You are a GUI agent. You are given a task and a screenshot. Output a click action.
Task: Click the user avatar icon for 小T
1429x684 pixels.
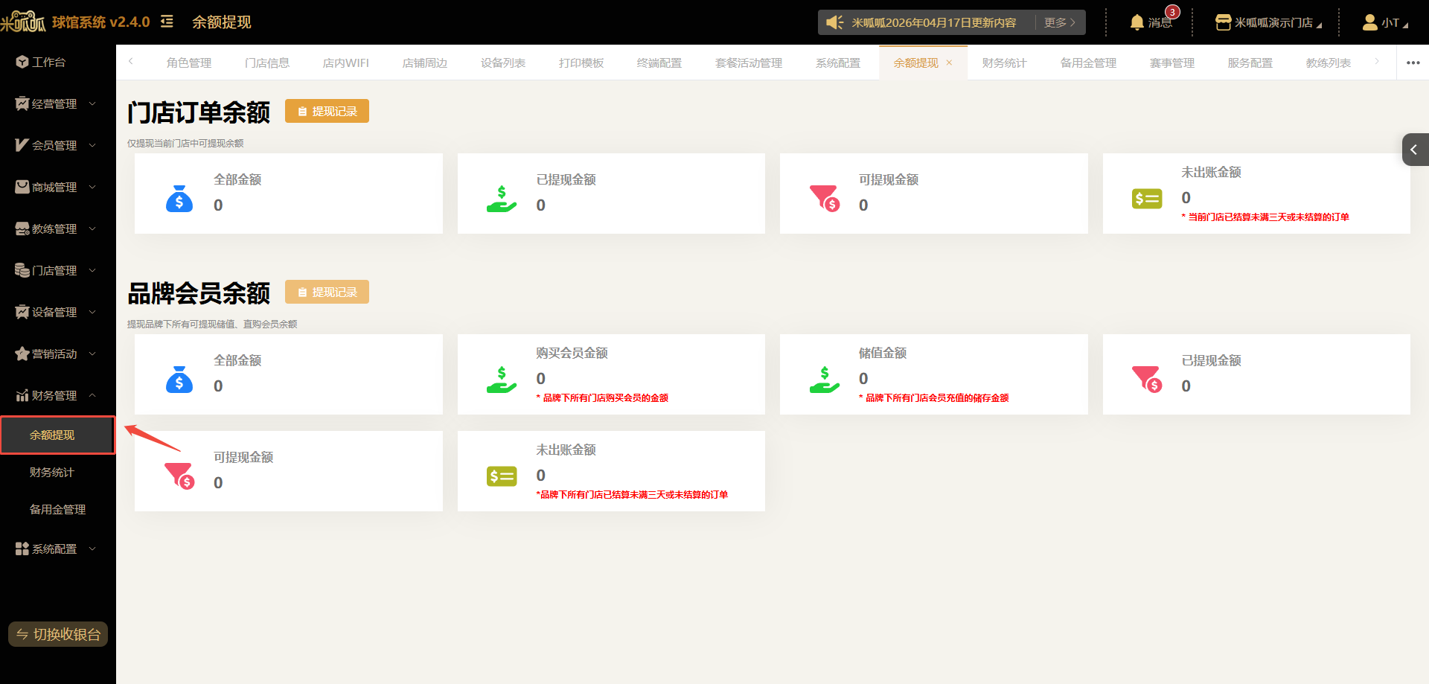point(1369,22)
